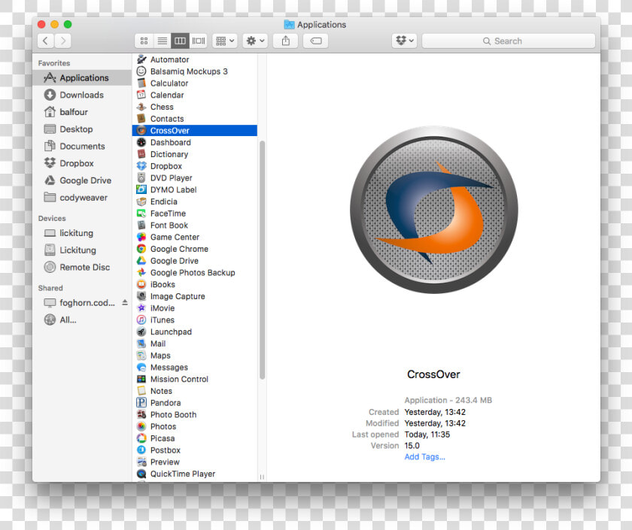Select the Dictionary app icon
This screenshot has height=530, width=632.
[x=141, y=154]
